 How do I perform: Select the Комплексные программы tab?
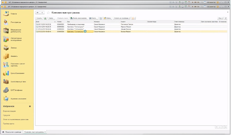point(34,132)
